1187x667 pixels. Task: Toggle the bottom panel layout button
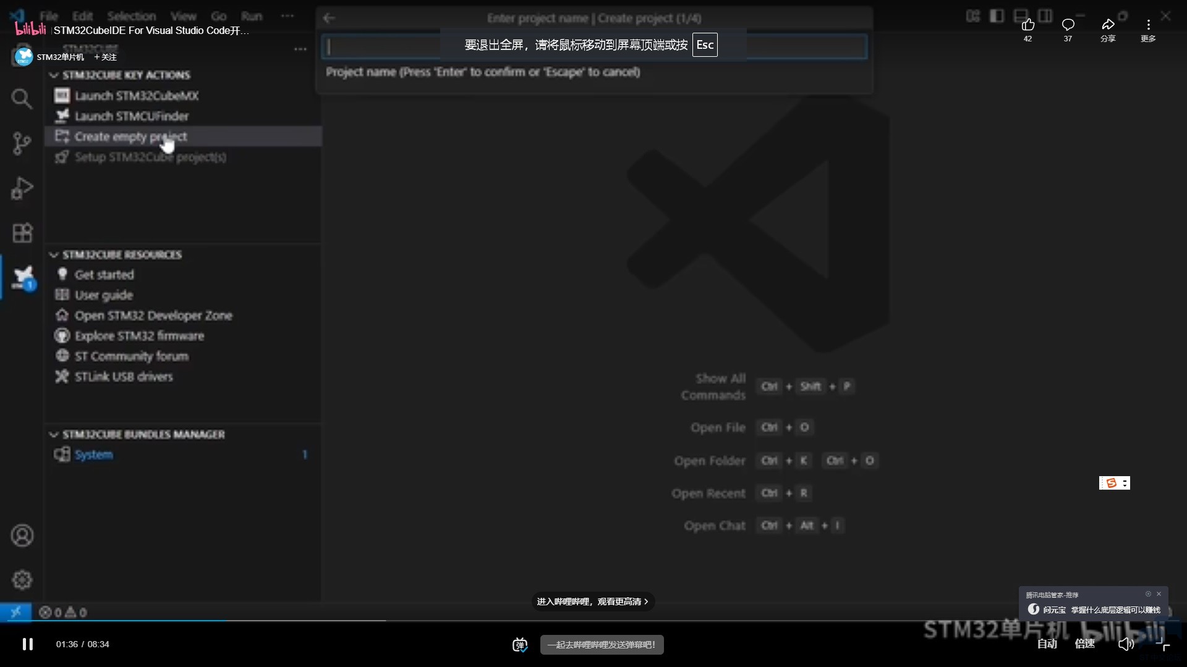click(x=1021, y=16)
